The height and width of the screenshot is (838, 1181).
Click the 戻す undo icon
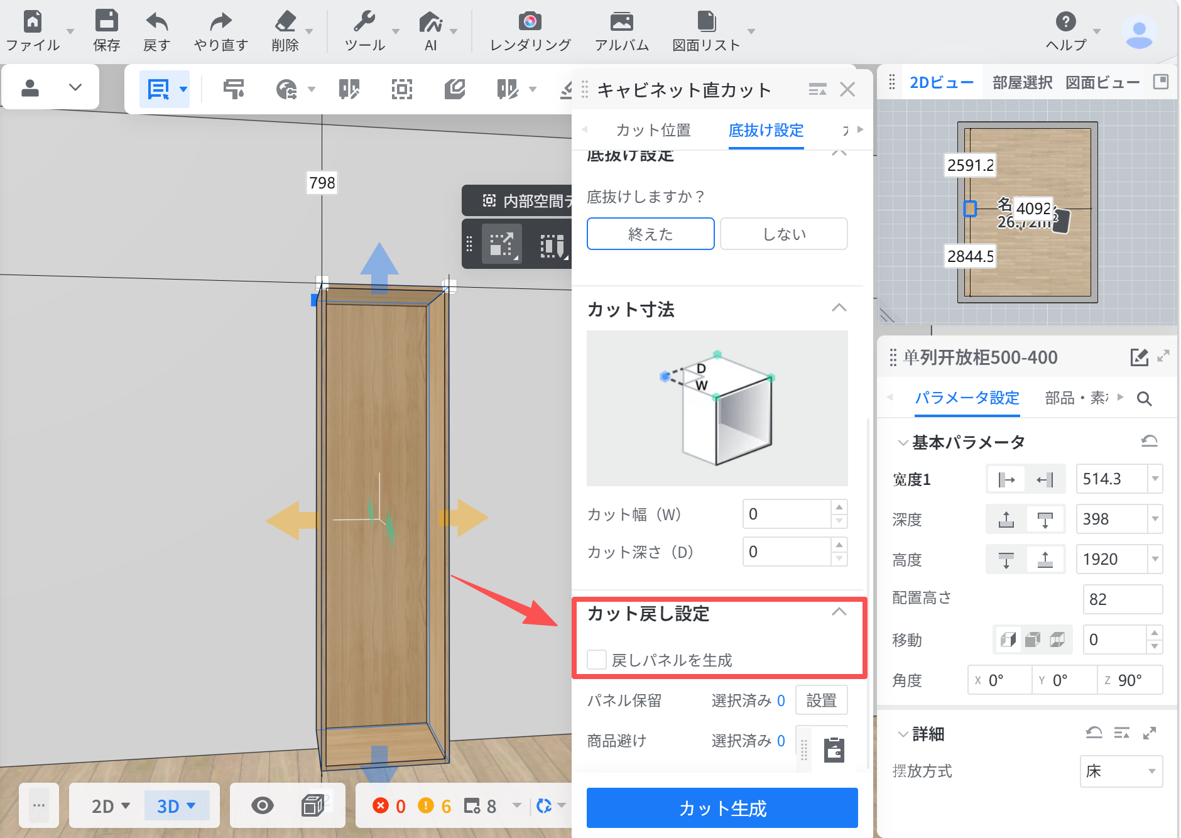tap(156, 22)
